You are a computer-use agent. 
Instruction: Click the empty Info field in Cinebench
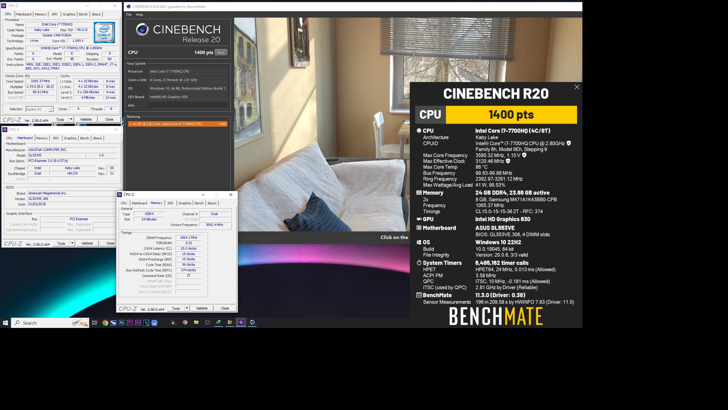coord(188,105)
